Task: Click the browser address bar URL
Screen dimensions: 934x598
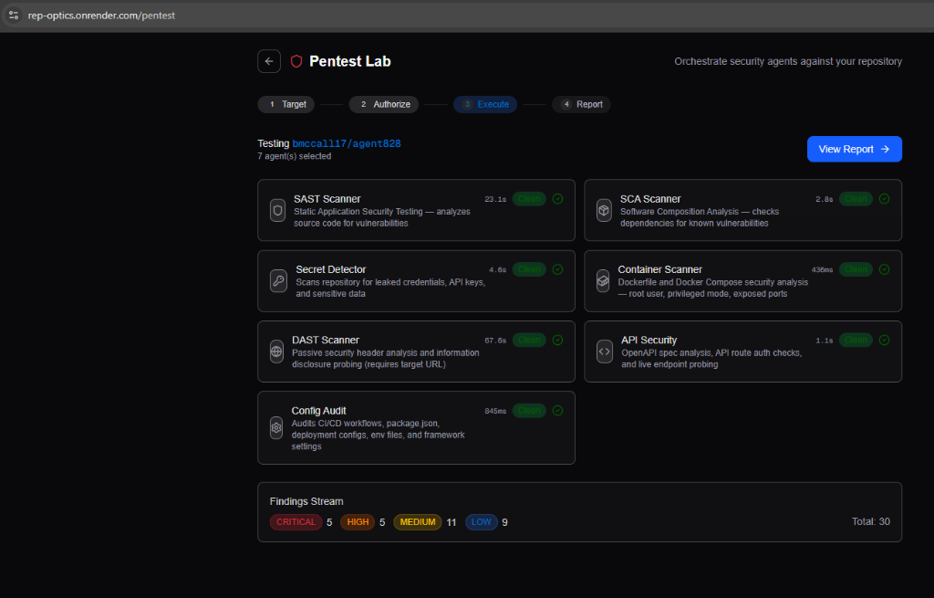Action: click(x=101, y=16)
